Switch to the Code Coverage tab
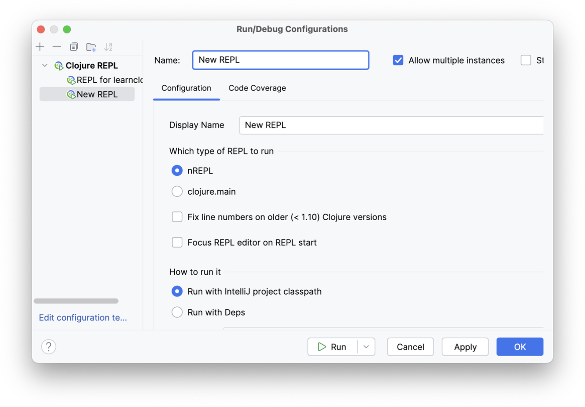Screen dimensions: 585x407 [257, 88]
